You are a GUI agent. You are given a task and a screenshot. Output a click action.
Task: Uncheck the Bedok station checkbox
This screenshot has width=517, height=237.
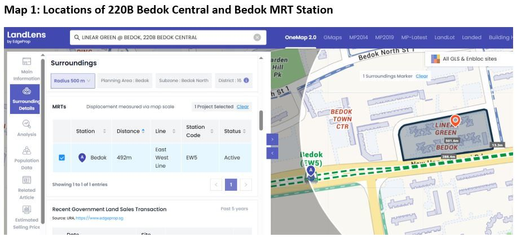click(61, 157)
